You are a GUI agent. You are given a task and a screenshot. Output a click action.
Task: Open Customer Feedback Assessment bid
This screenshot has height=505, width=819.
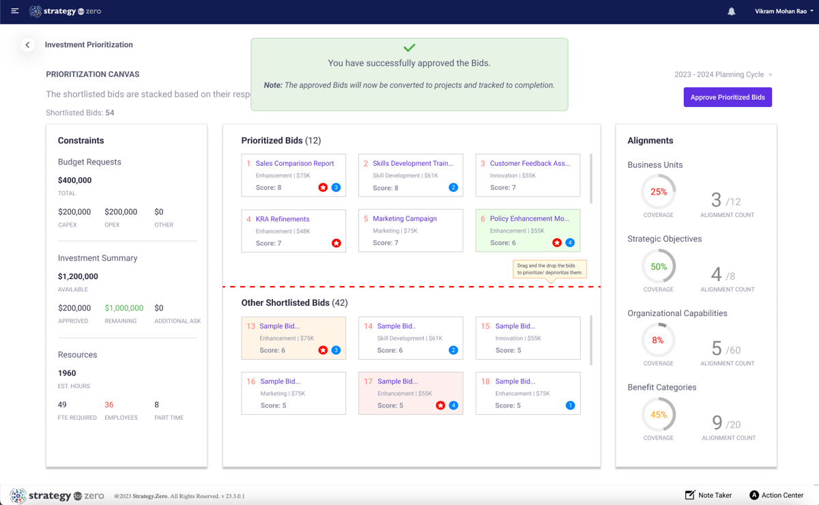[x=530, y=164]
